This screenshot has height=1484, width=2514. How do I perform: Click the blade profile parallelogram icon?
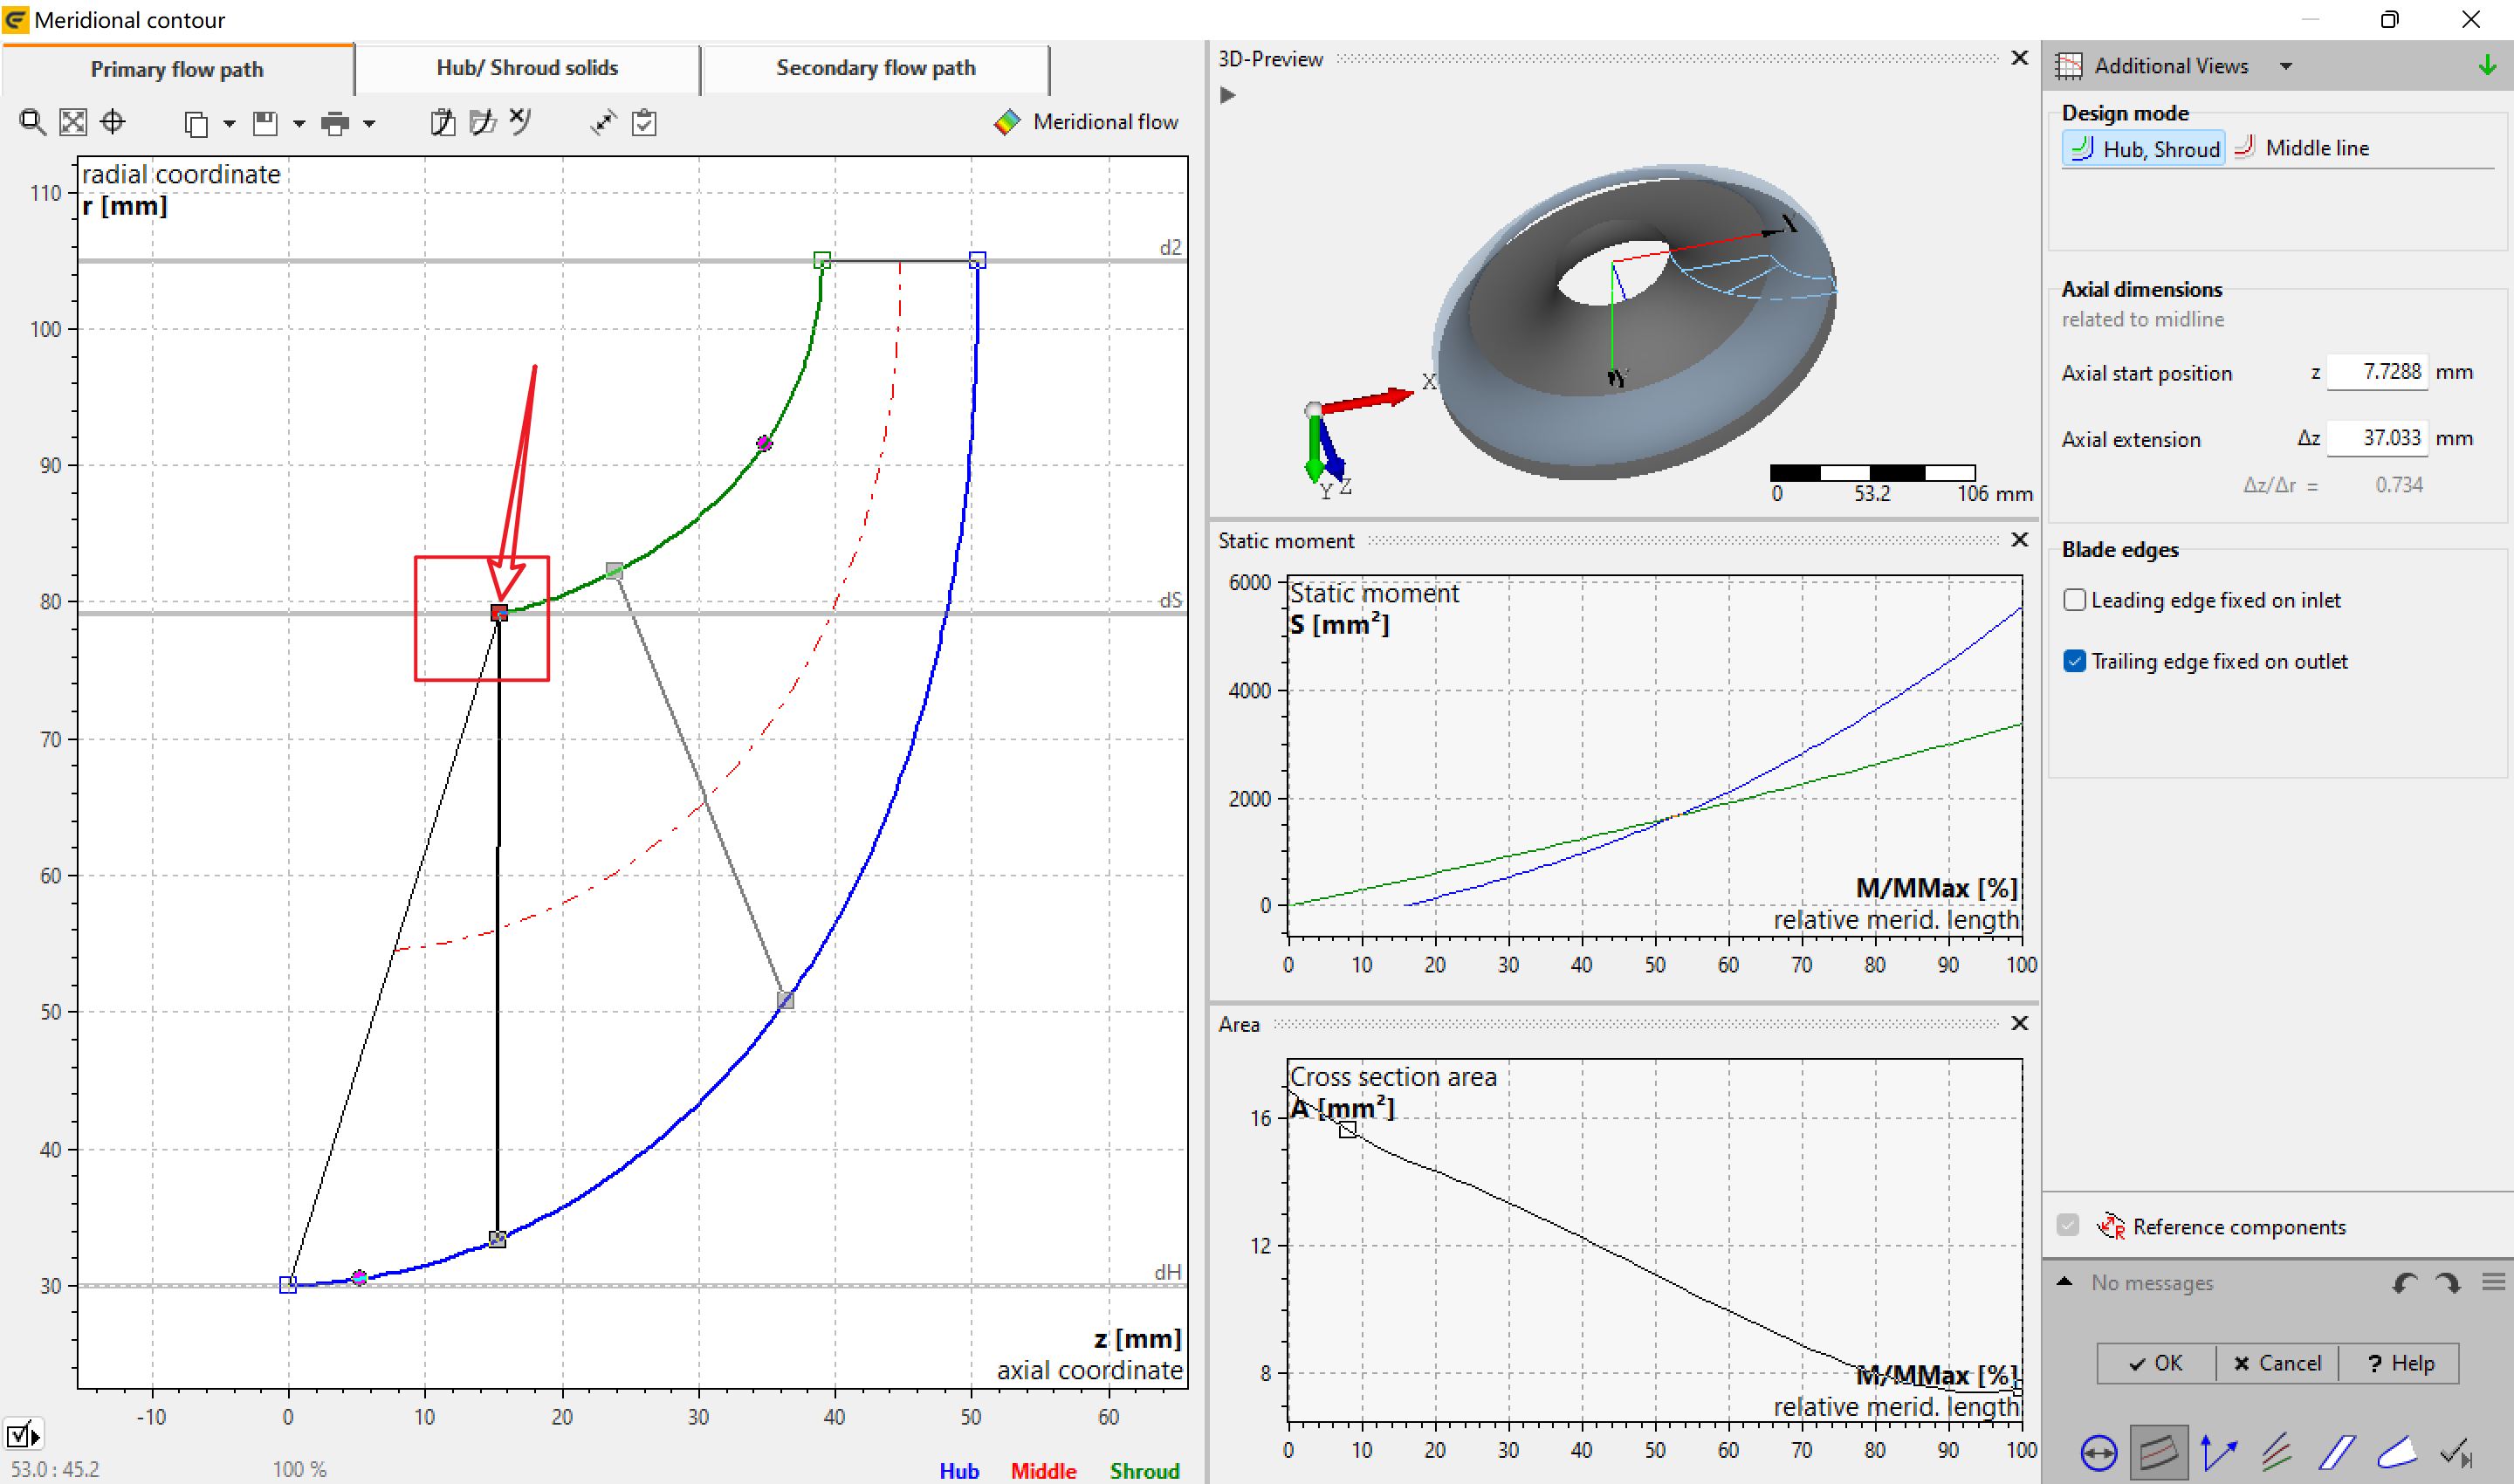click(x=2337, y=1452)
